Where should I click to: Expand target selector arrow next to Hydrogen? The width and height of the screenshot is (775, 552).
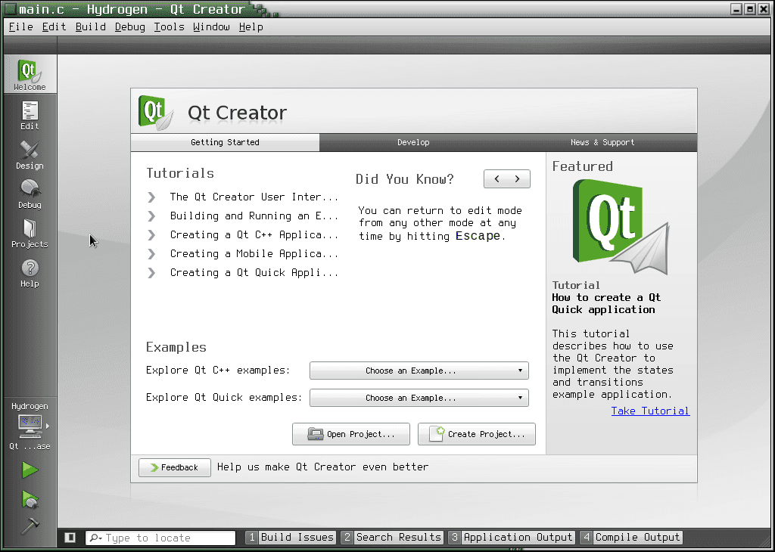point(48,426)
